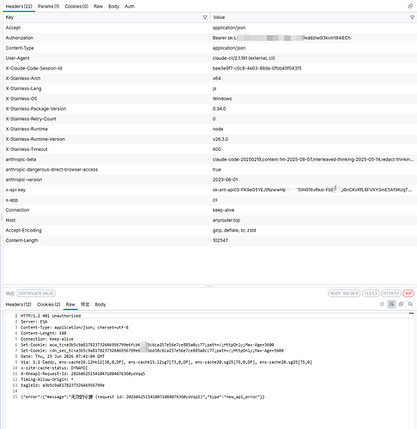The width and height of the screenshot is (417, 429).
Task: Select the X-Claude-Code-Session-Id key
Action: (x=33, y=69)
